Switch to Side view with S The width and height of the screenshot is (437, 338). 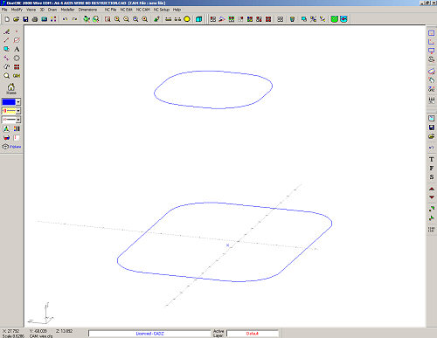[x=432, y=176]
